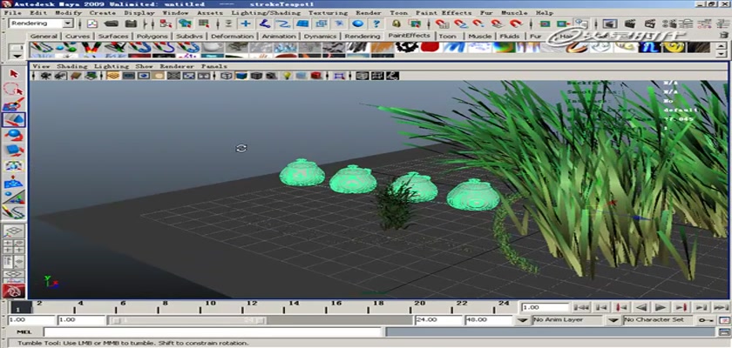Click the IPR render clapper icon
732x348 pixels.
tap(649, 23)
